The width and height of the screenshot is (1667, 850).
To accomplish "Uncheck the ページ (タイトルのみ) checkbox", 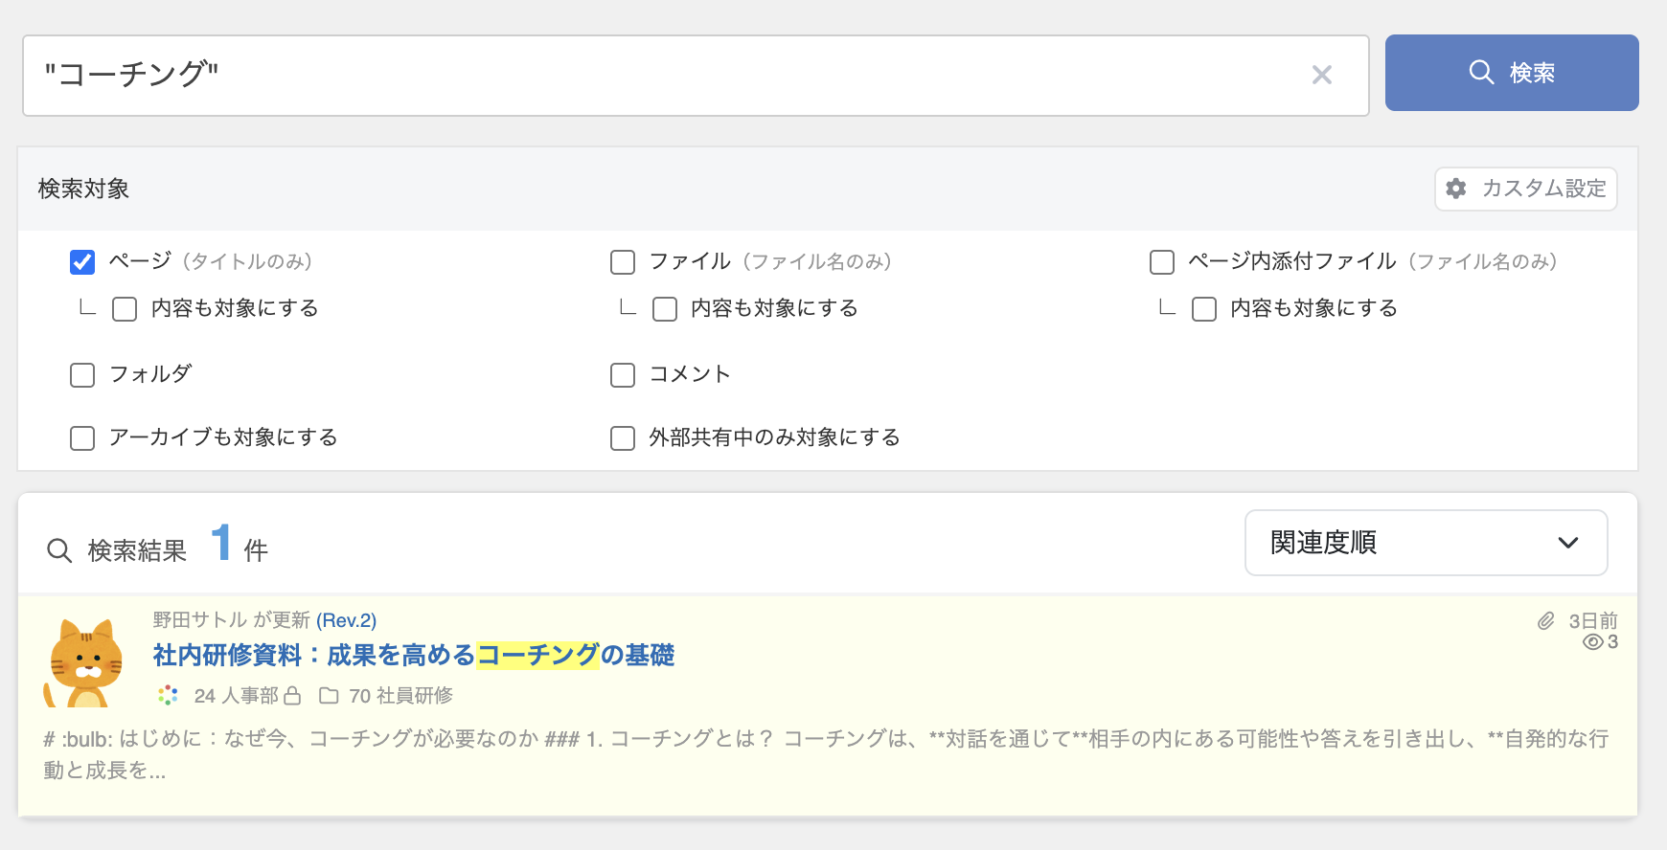I will (x=82, y=262).
